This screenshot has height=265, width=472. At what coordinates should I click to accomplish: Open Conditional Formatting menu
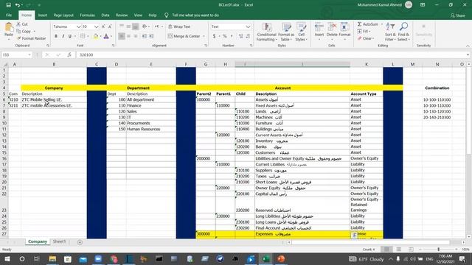(x=267, y=32)
